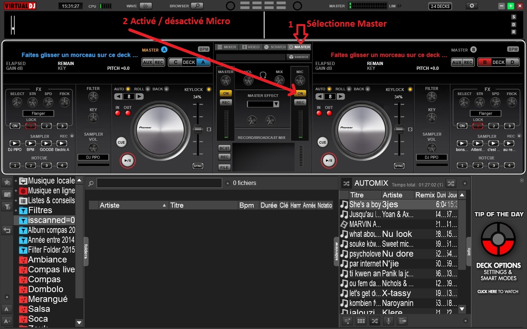Click the microphone icon in bottom toolbar
Screen dimensions: 527x329
[x=389, y=321]
